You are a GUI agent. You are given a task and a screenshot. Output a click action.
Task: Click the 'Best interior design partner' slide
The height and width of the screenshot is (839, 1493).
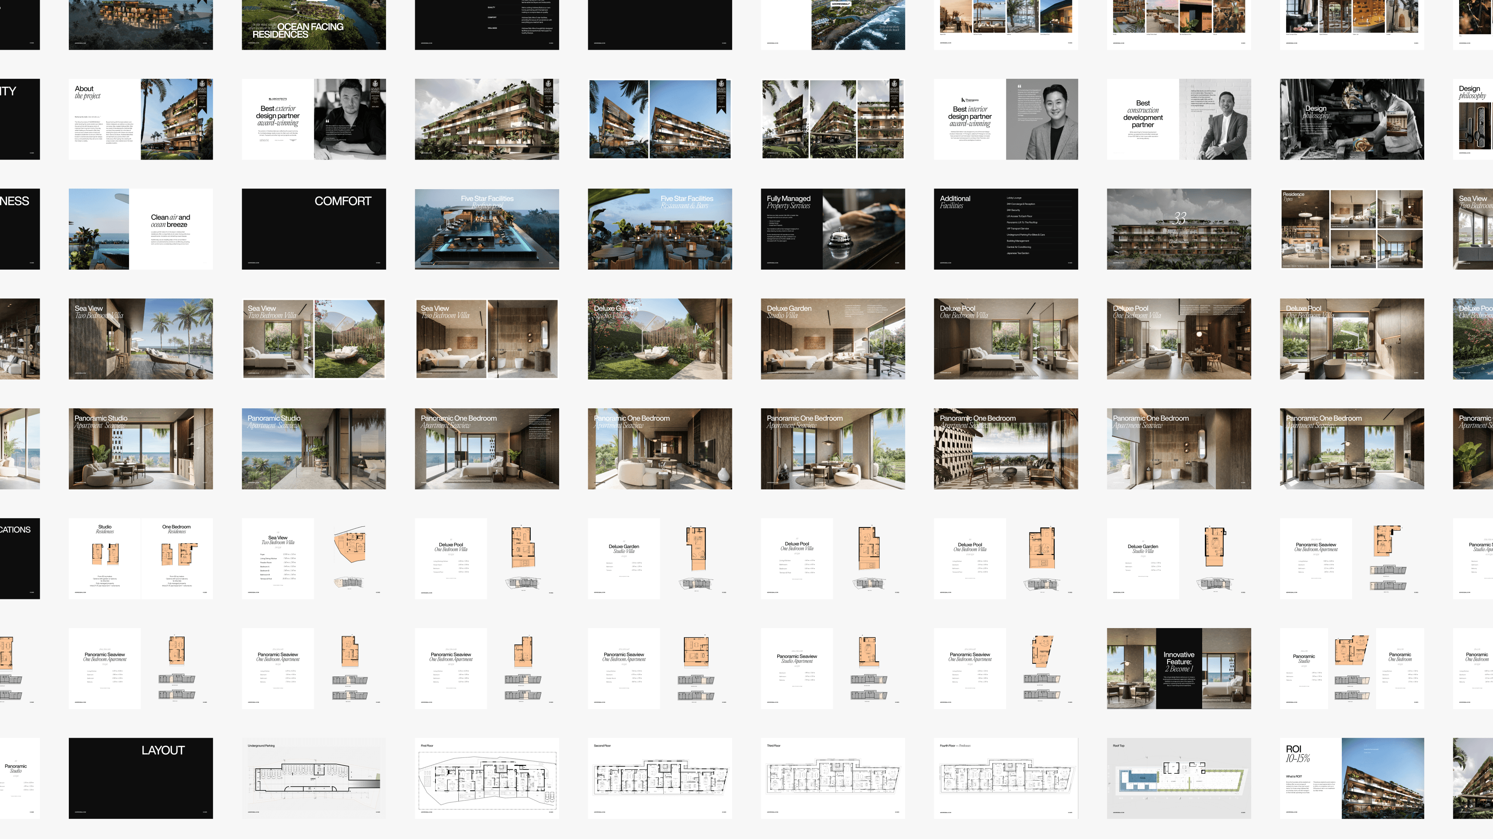coord(1005,119)
